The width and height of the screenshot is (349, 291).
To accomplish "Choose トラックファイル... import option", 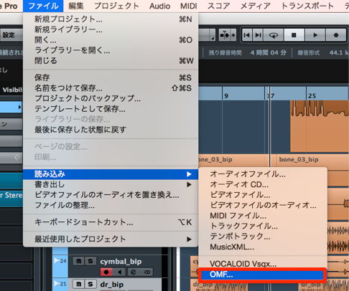I will pos(263,226).
